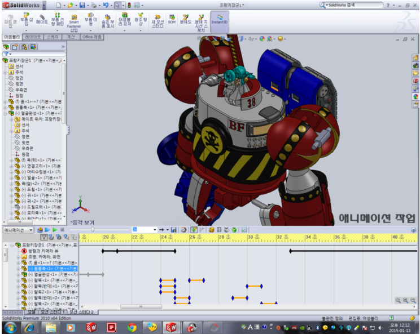
Task: Expand 조명, 카메라, 화면 in motion tree
Action: click(18, 257)
